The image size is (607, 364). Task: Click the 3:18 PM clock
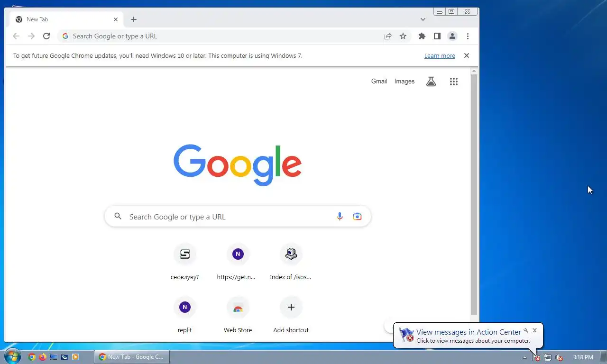[x=583, y=357]
